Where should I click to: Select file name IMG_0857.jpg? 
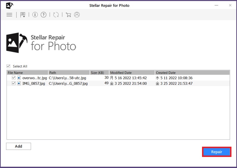(x=34, y=83)
